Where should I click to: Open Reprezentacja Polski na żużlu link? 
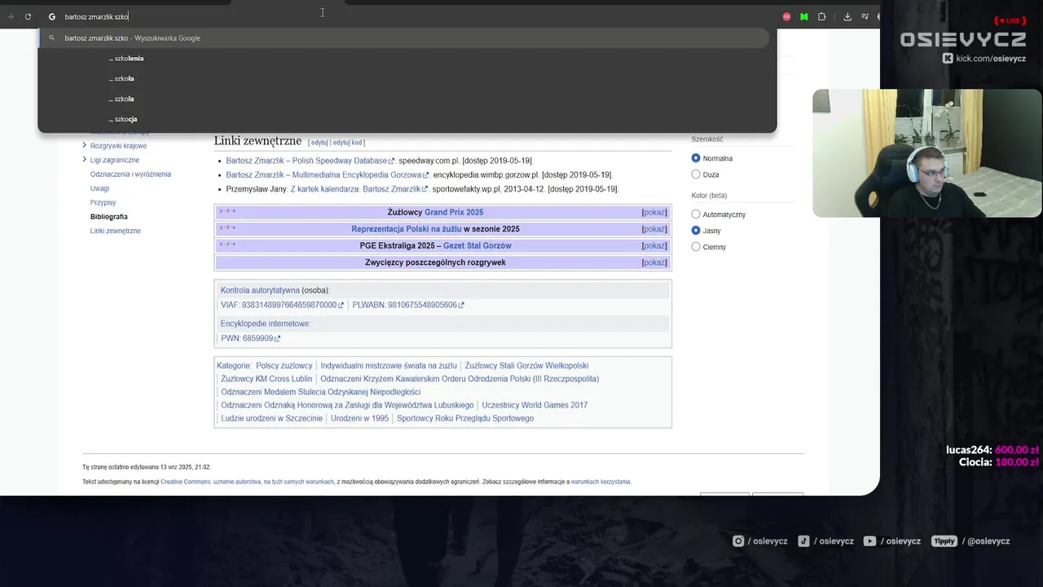coord(407,229)
